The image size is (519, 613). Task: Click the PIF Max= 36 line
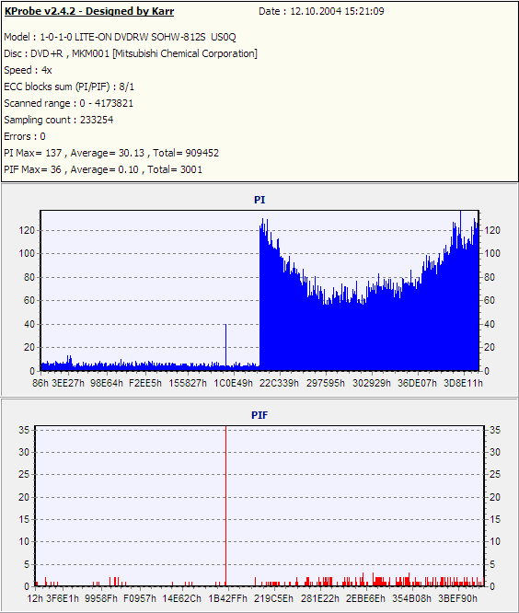tap(103, 169)
